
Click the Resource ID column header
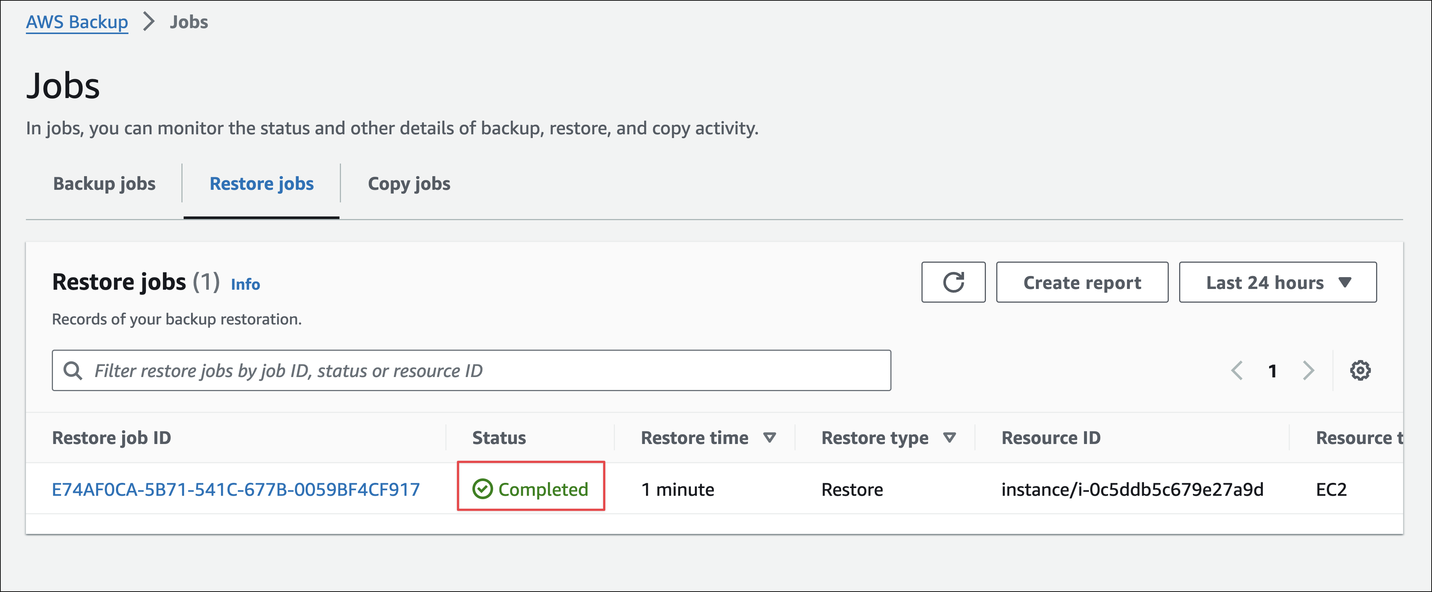pos(1051,438)
